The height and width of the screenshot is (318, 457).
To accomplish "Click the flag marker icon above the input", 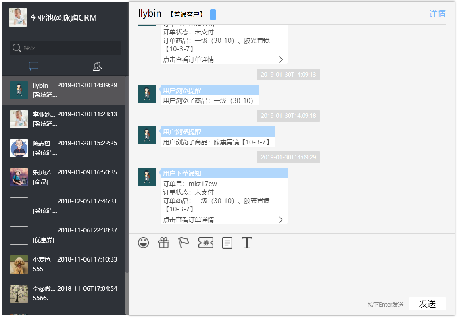I will 184,243.
